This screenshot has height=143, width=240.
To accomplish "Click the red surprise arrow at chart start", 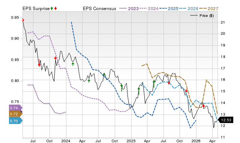I will coord(23,20).
